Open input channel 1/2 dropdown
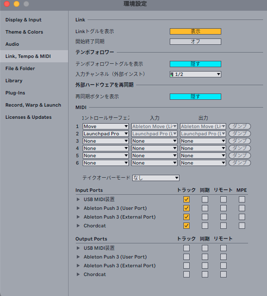Viewport: 267px width, 296px height. (196, 74)
